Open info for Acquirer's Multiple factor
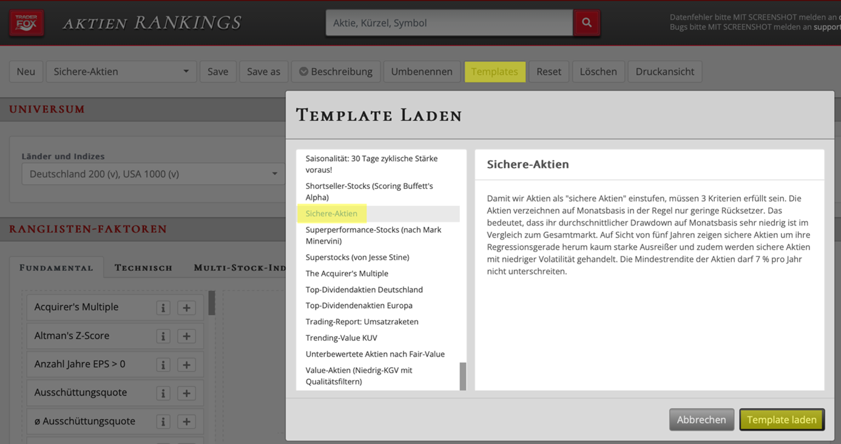The height and width of the screenshot is (444, 841). 163,308
